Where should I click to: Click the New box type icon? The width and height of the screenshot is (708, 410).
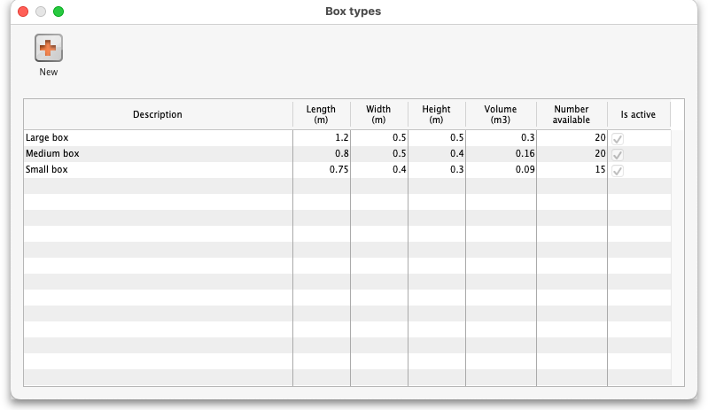pos(49,48)
